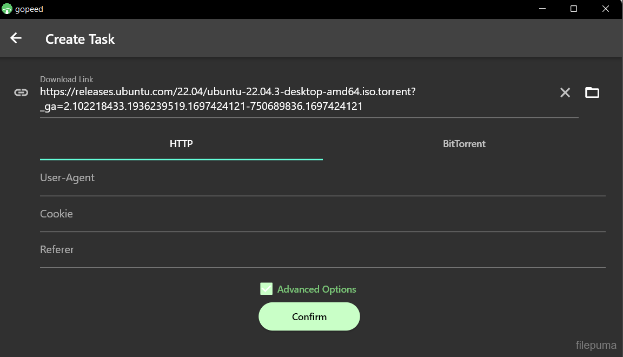
Task: Close the gopeed window
Action: click(606, 9)
